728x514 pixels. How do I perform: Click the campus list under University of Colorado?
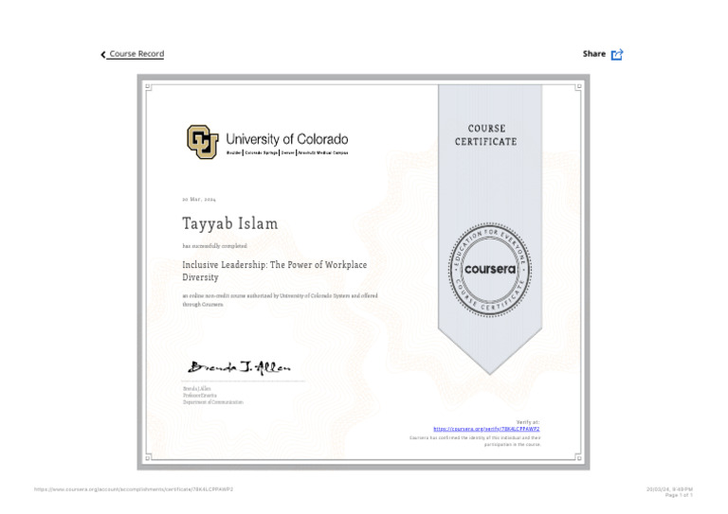287,152
